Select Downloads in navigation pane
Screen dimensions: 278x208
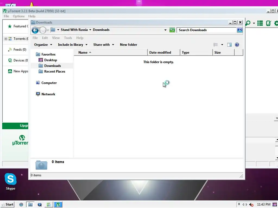(52, 66)
